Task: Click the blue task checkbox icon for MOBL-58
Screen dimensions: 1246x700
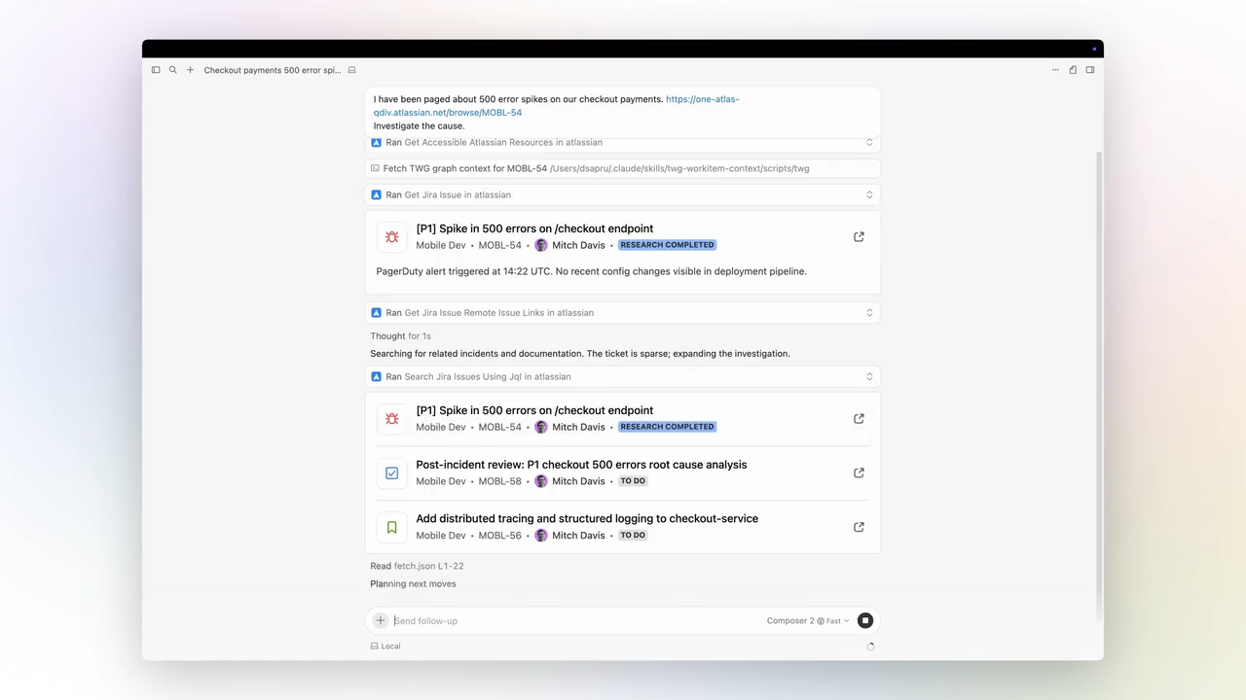Action: click(391, 473)
